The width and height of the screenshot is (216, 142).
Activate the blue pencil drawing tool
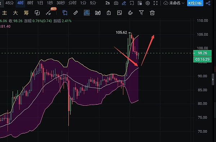click(124, 3)
